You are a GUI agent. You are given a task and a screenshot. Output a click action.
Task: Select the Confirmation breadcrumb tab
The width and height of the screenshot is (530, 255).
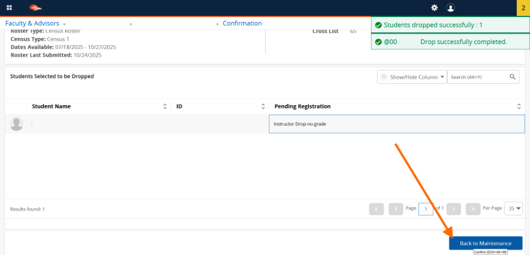[242, 24]
